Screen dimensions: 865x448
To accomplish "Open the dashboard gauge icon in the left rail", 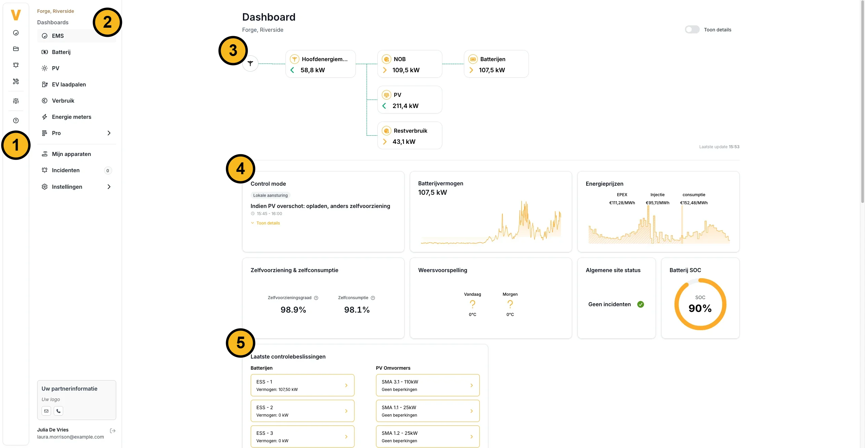I will [16, 33].
